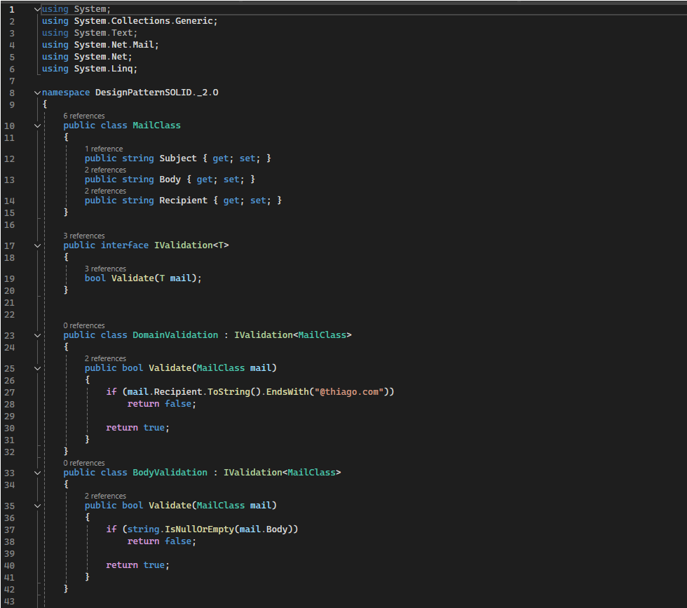This screenshot has width=687, height=608.
Task: Click line number 8 in the margin
Action: pyautogui.click(x=12, y=93)
